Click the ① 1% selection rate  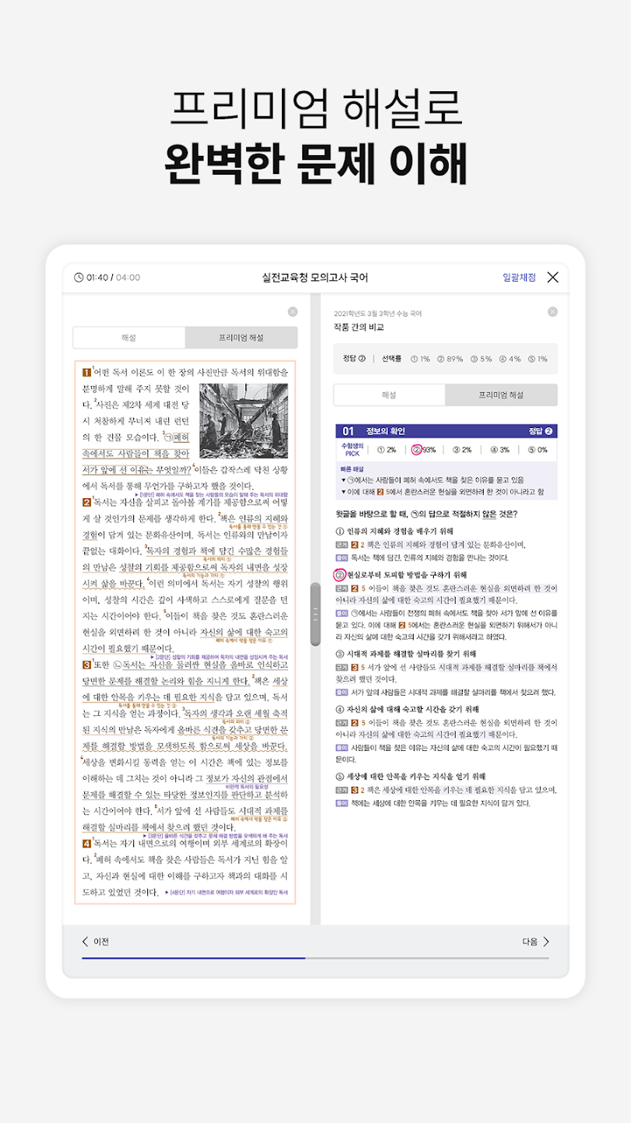coord(420,359)
